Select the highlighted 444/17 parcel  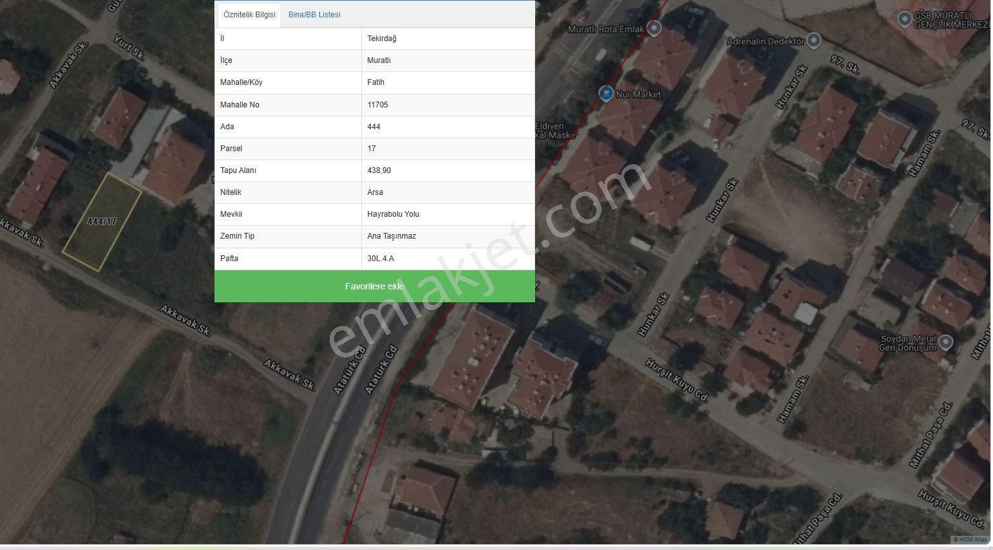(x=102, y=221)
